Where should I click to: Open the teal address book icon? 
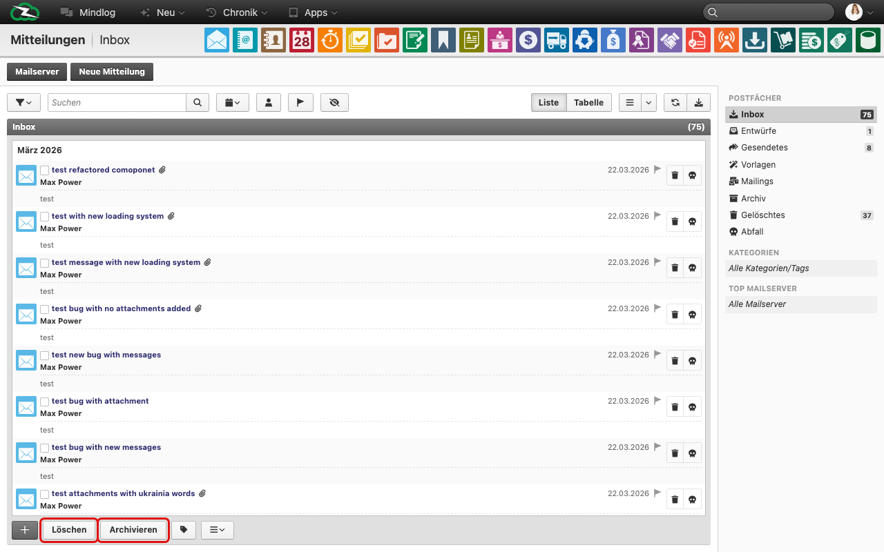245,40
